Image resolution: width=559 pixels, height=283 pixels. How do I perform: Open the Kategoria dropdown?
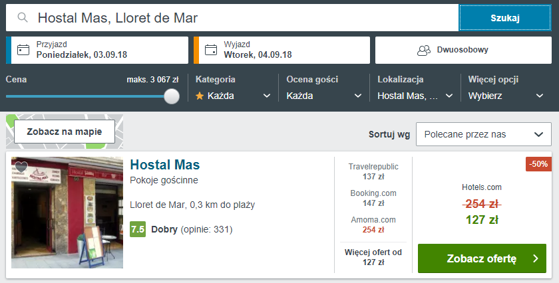(233, 96)
